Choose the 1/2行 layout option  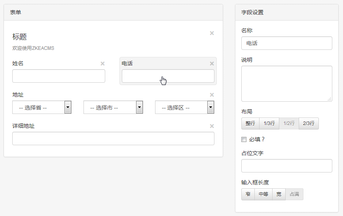[x=289, y=123]
